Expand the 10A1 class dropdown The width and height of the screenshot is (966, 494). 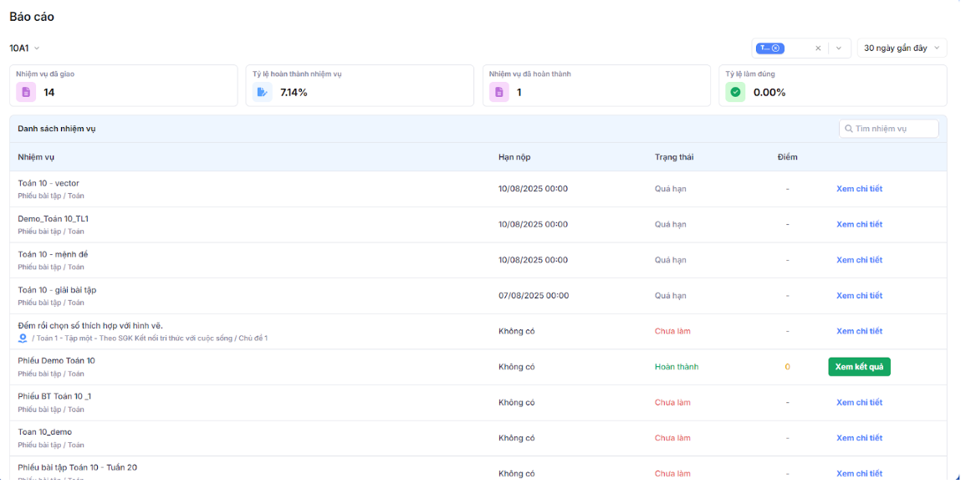click(25, 48)
